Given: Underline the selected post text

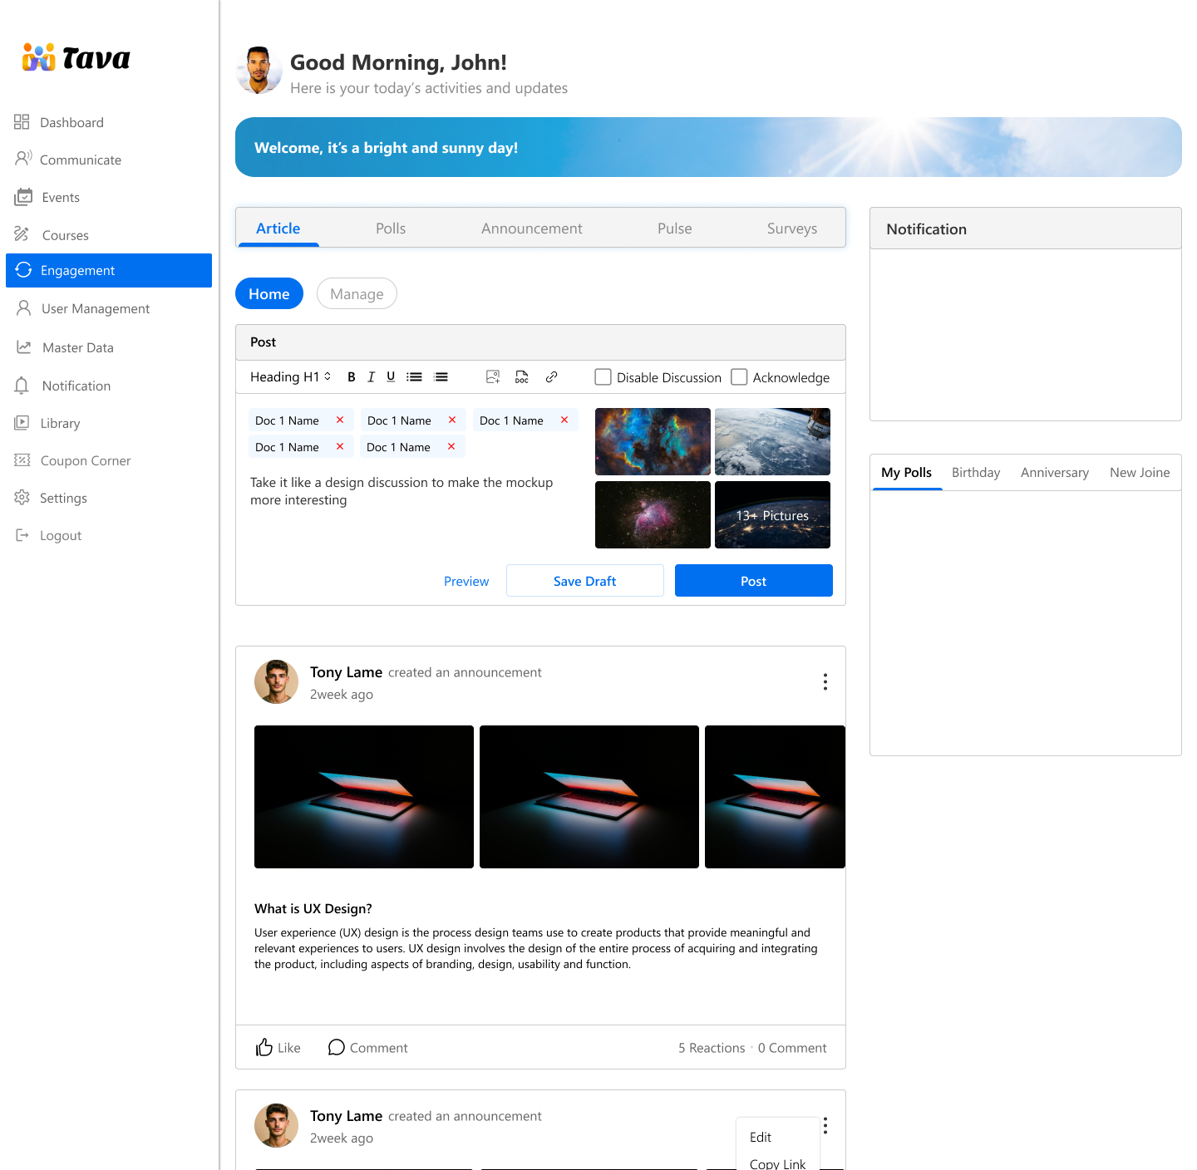Looking at the screenshot, I should tap(391, 377).
